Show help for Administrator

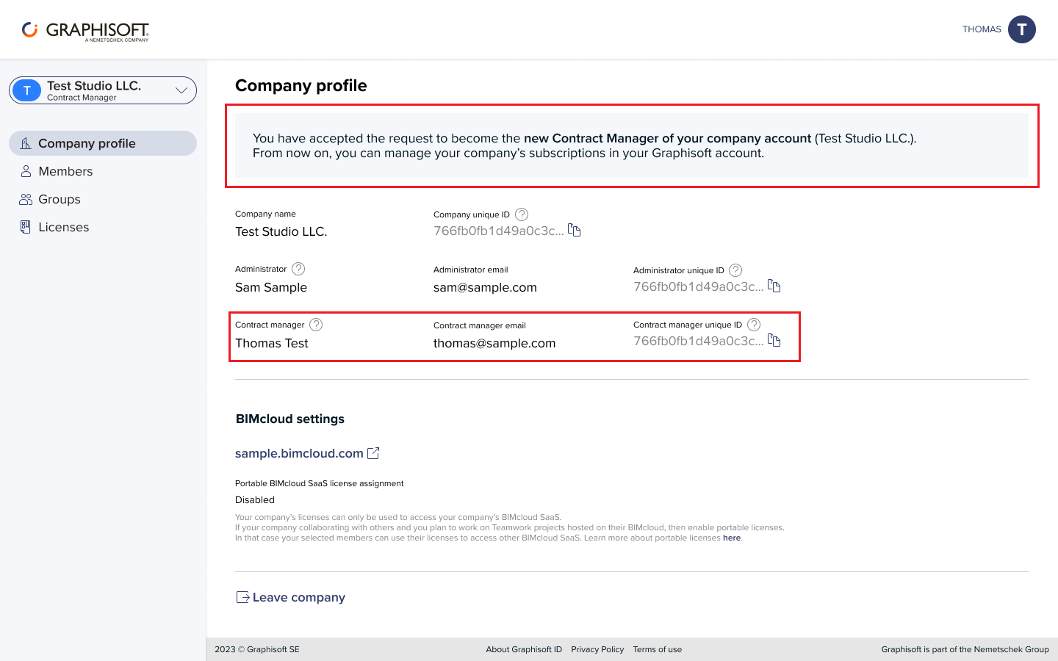click(x=298, y=269)
